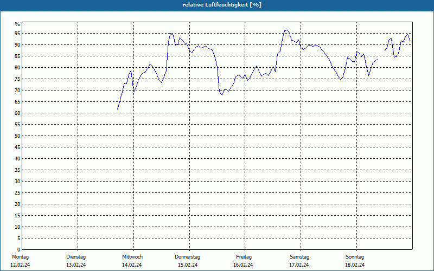Screen dimensions: 434x271
Task: Select the 40 y-axis value
Action: pos(17,159)
